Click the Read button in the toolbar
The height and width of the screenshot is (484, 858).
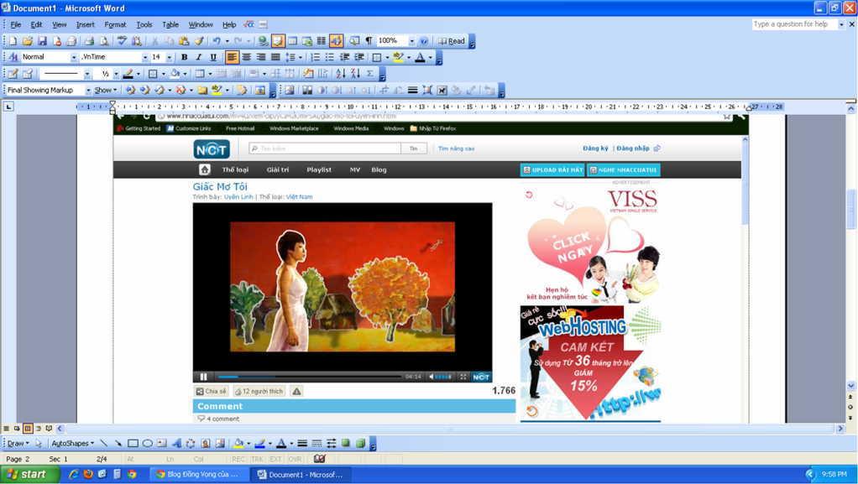452,41
